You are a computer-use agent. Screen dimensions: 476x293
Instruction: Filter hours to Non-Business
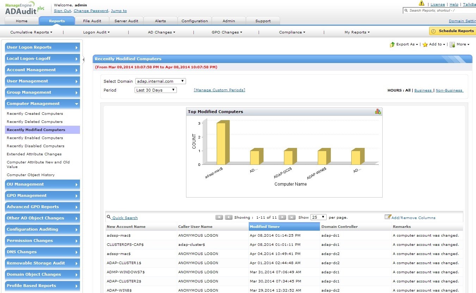[x=449, y=91]
